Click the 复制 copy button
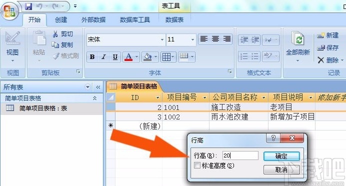This screenshot has width=346, height=186. point(62,45)
